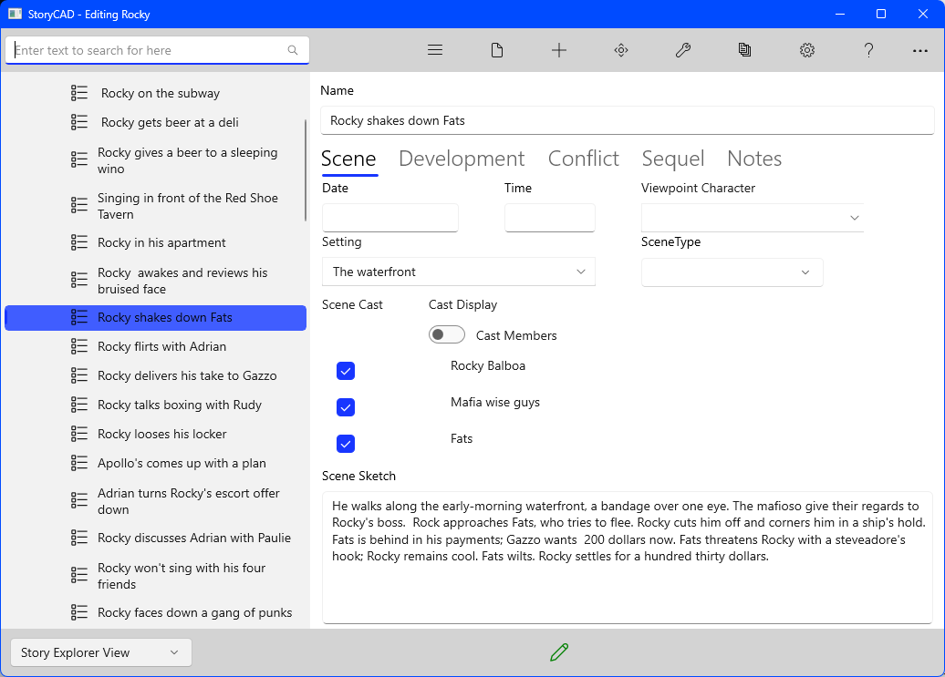Image resolution: width=945 pixels, height=677 pixels.
Task: Click the wrench Tools icon
Action: (x=683, y=50)
